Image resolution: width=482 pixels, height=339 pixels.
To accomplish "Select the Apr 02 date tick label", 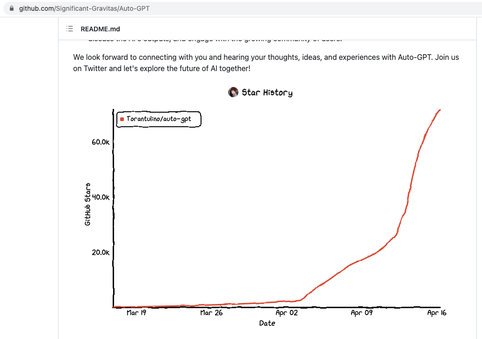I will [287, 313].
